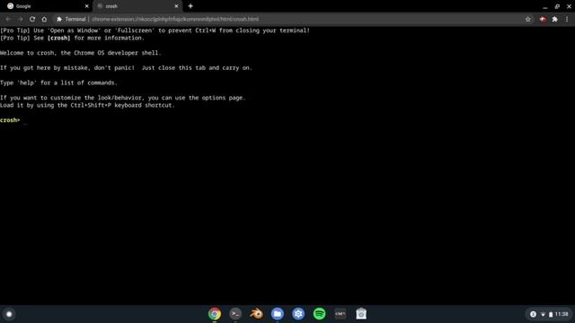
Task: Launch Chrome from the shelf
Action: coord(215,314)
